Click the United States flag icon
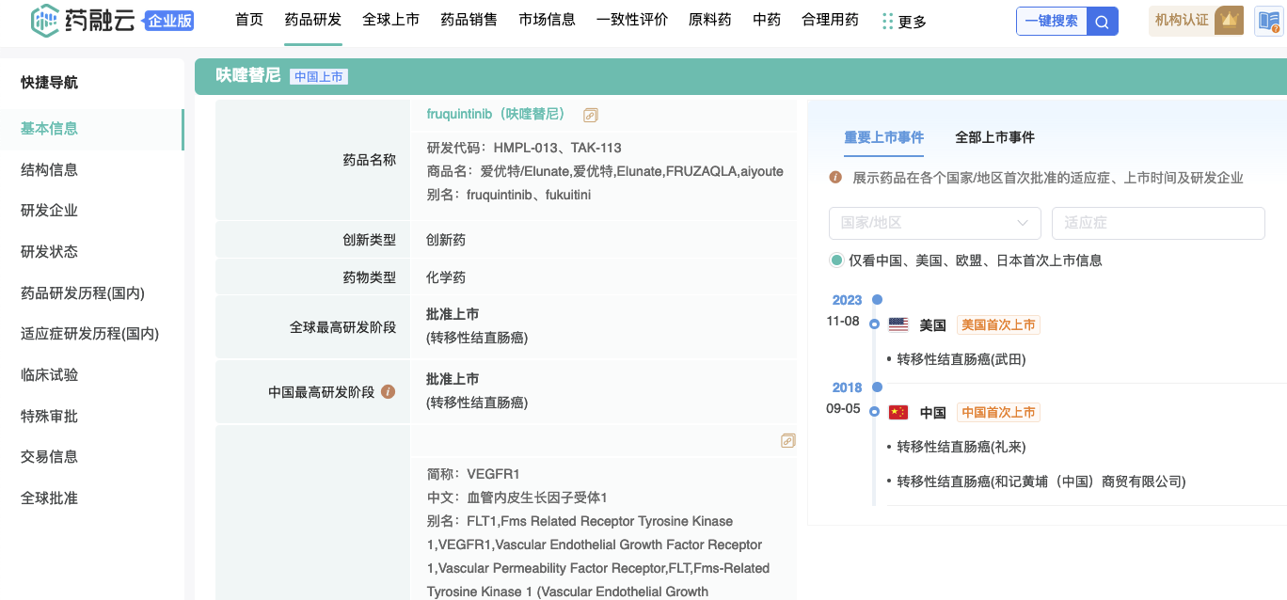Image resolution: width=1287 pixels, height=600 pixels. click(x=898, y=324)
